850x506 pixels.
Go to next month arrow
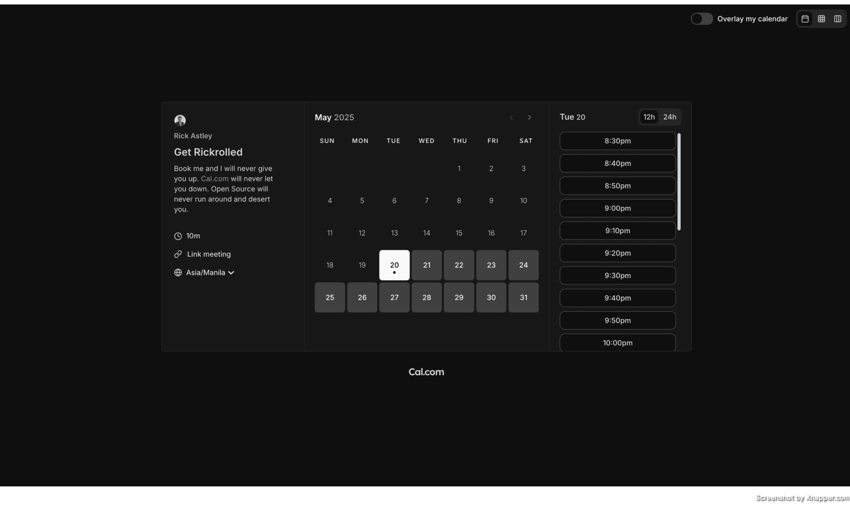point(529,117)
